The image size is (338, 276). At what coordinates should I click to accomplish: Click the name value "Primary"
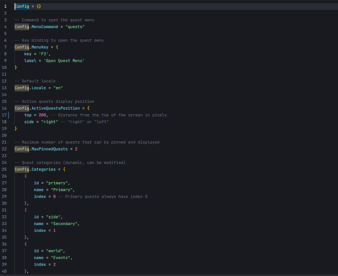(x=61, y=190)
